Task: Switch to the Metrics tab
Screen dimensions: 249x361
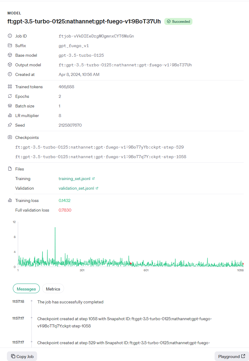Action: pos(53,289)
